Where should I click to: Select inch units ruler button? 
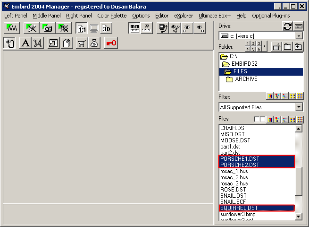point(147,28)
